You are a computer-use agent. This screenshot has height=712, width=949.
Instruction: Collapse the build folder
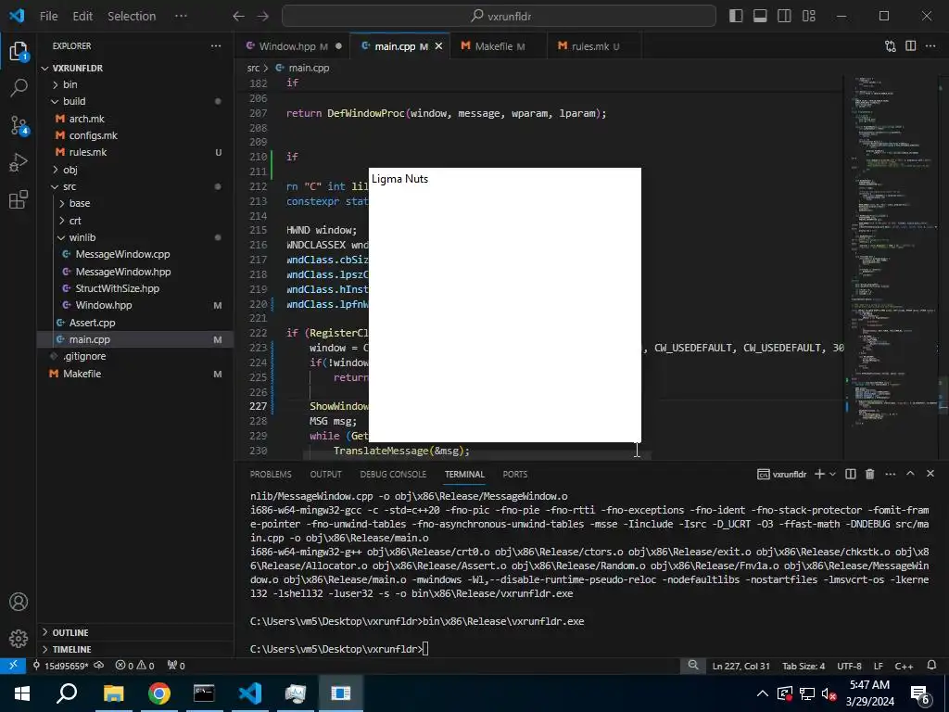tap(74, 101)
